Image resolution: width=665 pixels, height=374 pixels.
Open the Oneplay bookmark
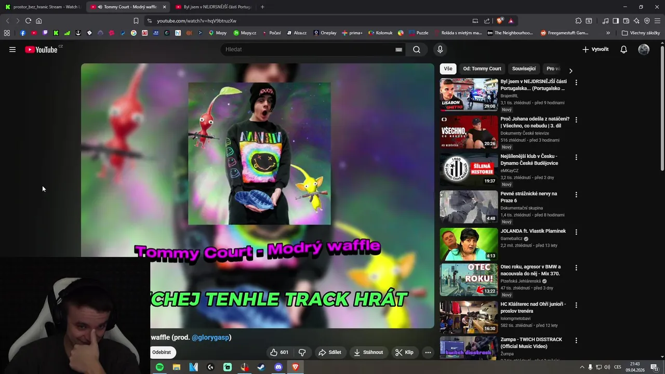click(x=325, y=33)
